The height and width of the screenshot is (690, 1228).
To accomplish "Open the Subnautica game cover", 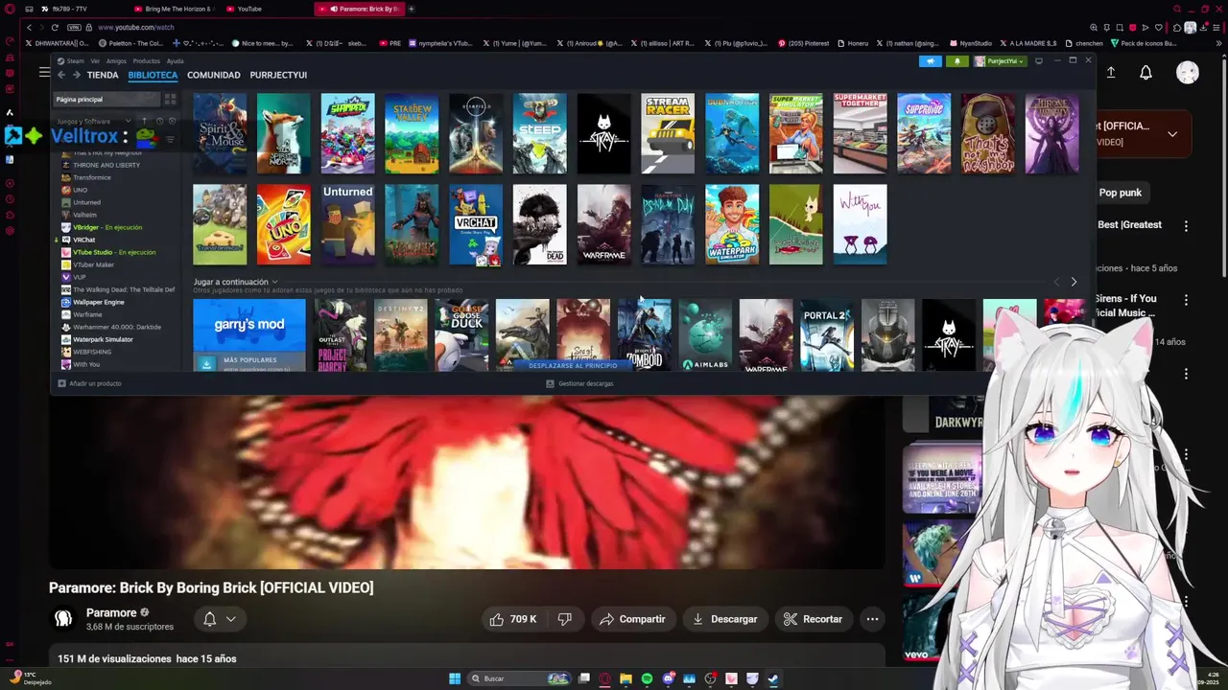I will [732, 133].
